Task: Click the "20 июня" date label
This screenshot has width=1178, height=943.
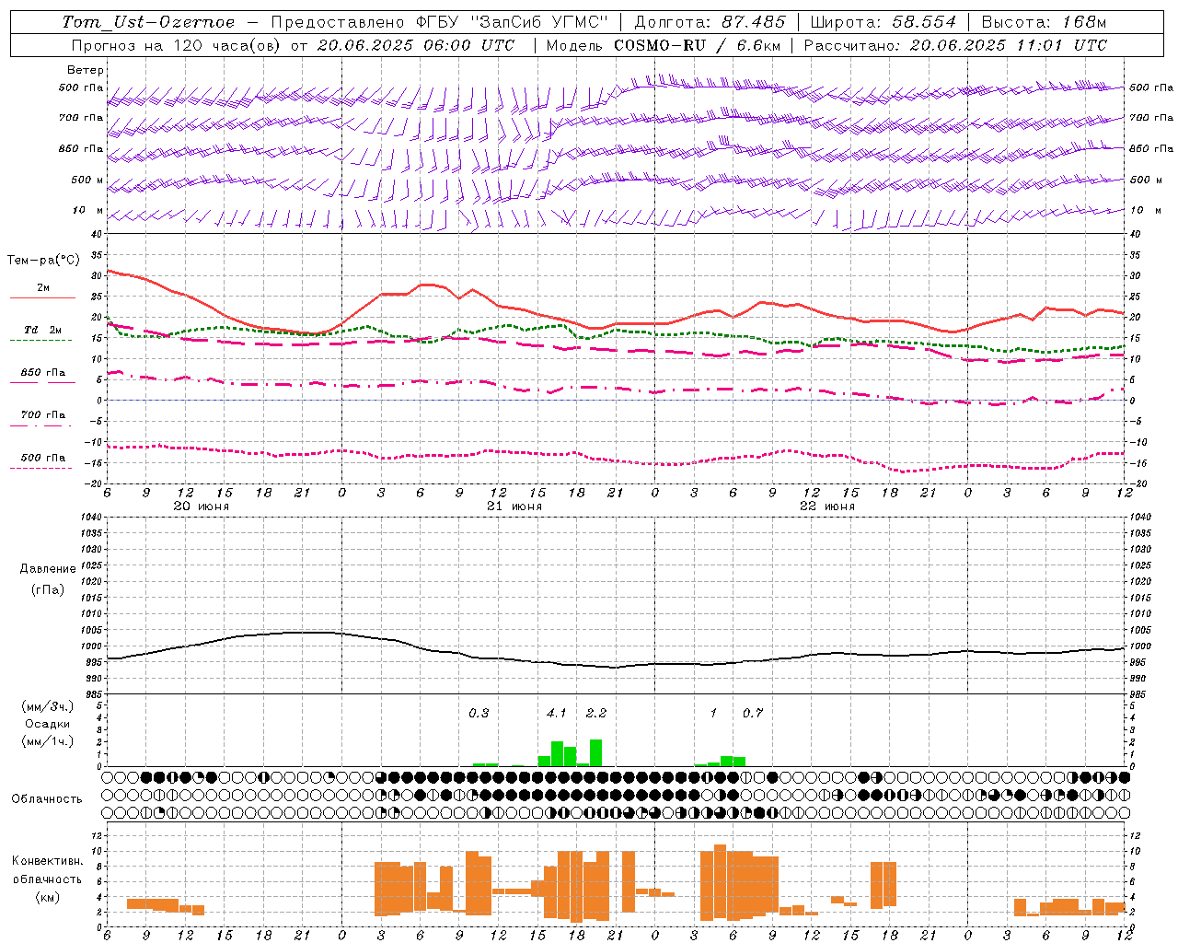Action: (x=202, y=506)
